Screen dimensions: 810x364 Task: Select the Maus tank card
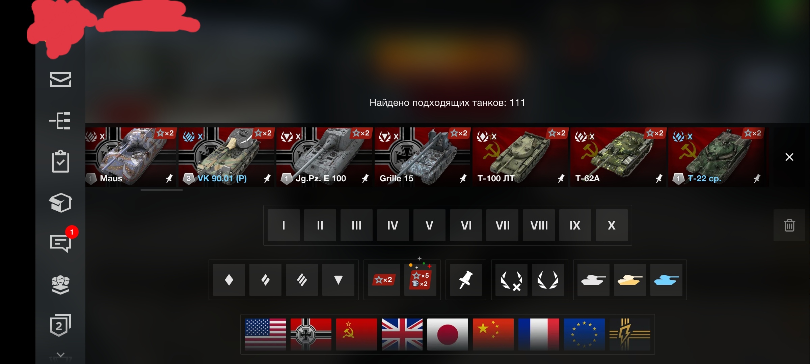click(131, 157)
